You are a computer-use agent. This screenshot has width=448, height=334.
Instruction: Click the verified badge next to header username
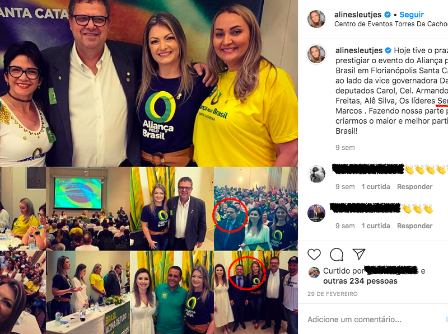[x=388, y=15]
